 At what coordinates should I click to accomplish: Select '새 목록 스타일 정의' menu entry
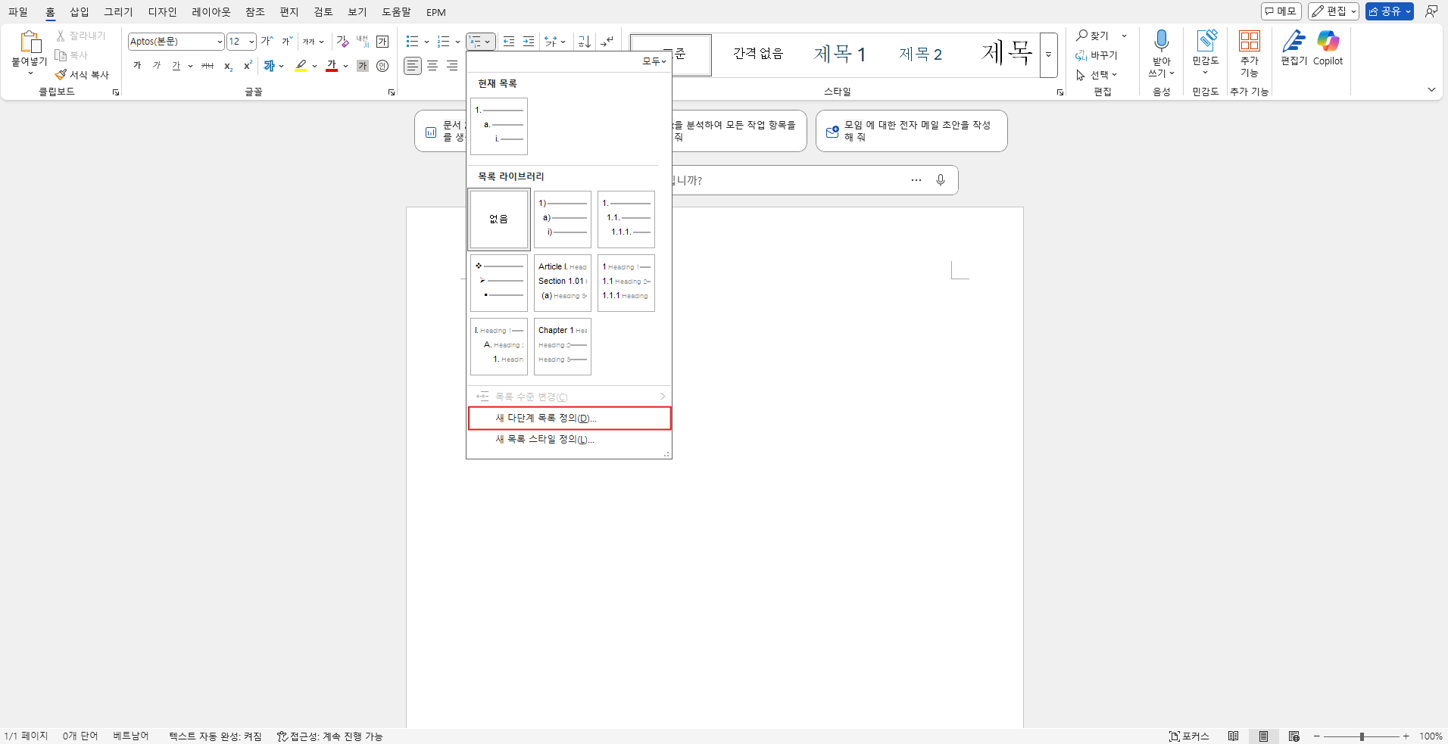(570, 439)
